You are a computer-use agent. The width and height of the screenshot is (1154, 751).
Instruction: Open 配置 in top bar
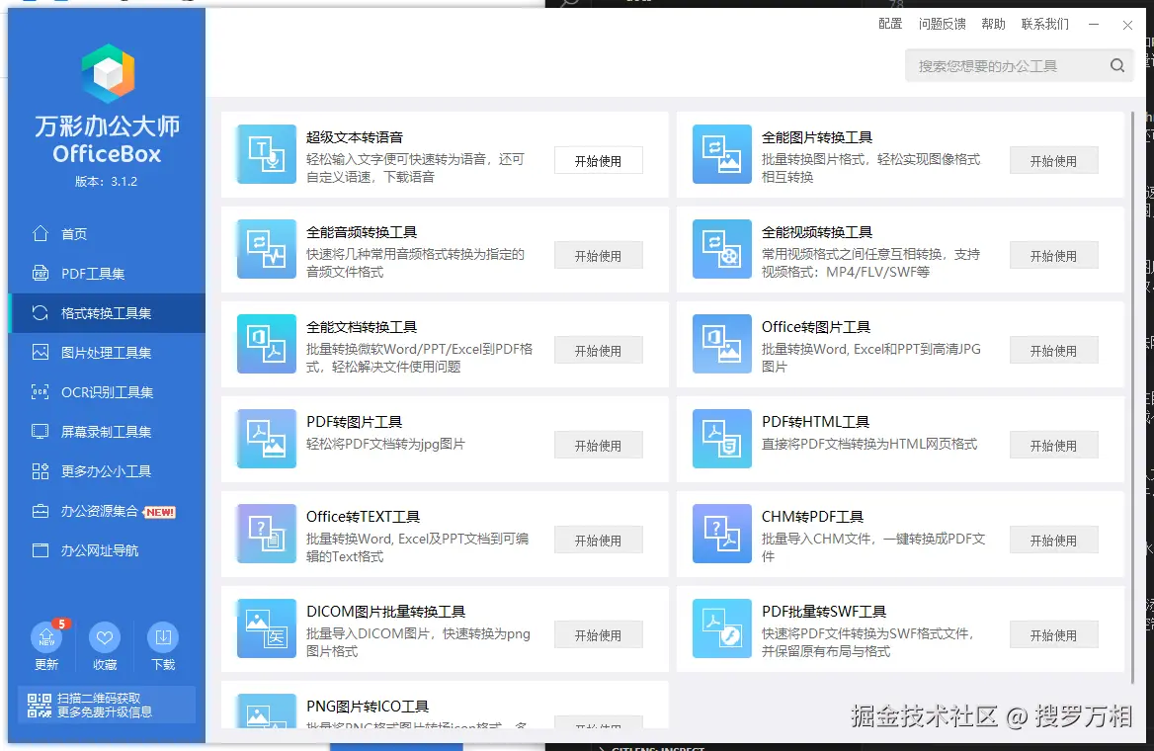click(890, 25)
